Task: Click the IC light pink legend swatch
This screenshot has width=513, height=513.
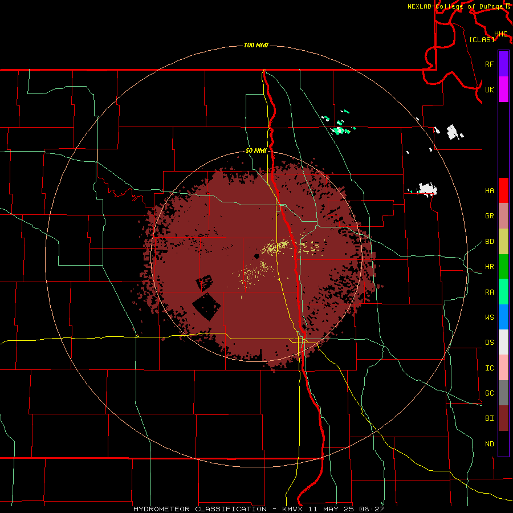Action: 503,368
